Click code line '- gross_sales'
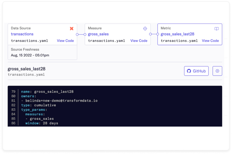The height and width of the screenshot is (154, 232). [40, 119]
